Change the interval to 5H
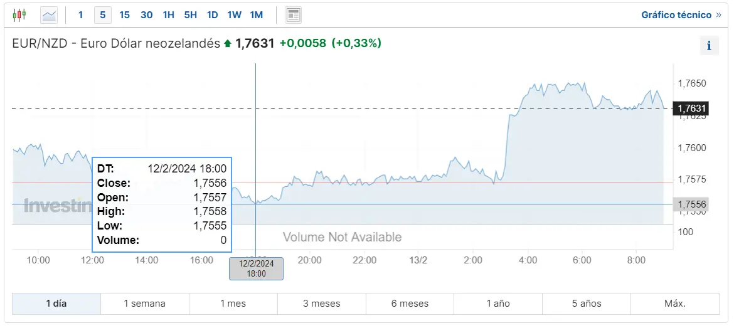 click(x=191, y=15)
